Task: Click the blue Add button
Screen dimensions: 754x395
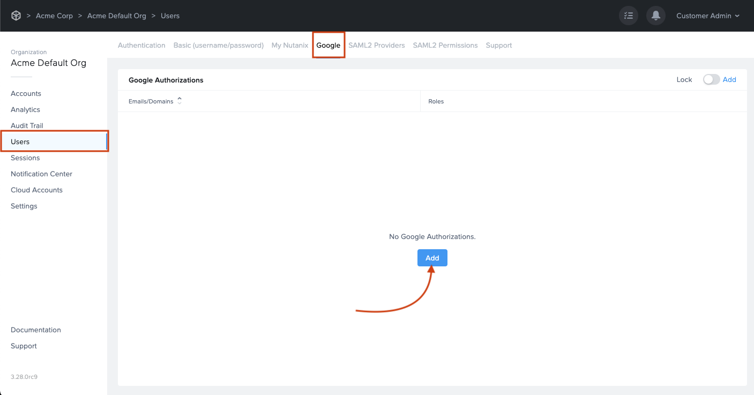Action: [432, 258]
